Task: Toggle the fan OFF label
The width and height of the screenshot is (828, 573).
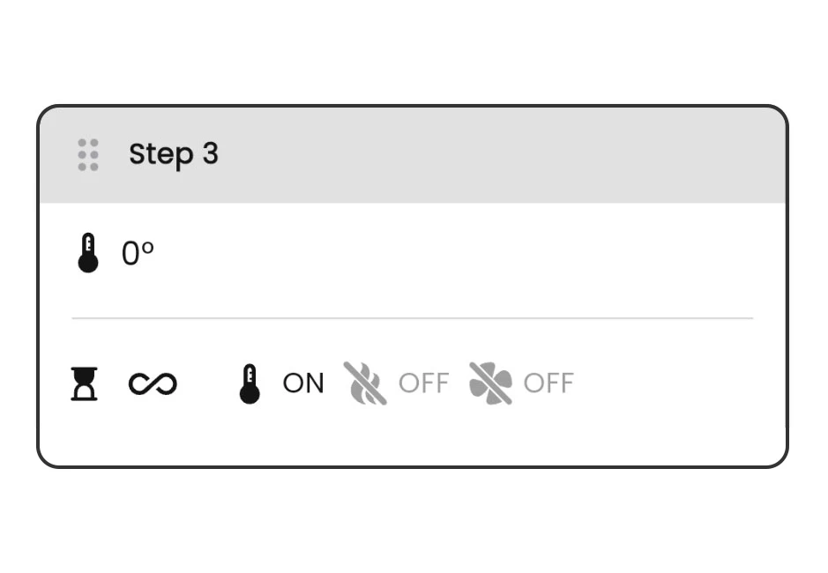Action: pos(548,383)
